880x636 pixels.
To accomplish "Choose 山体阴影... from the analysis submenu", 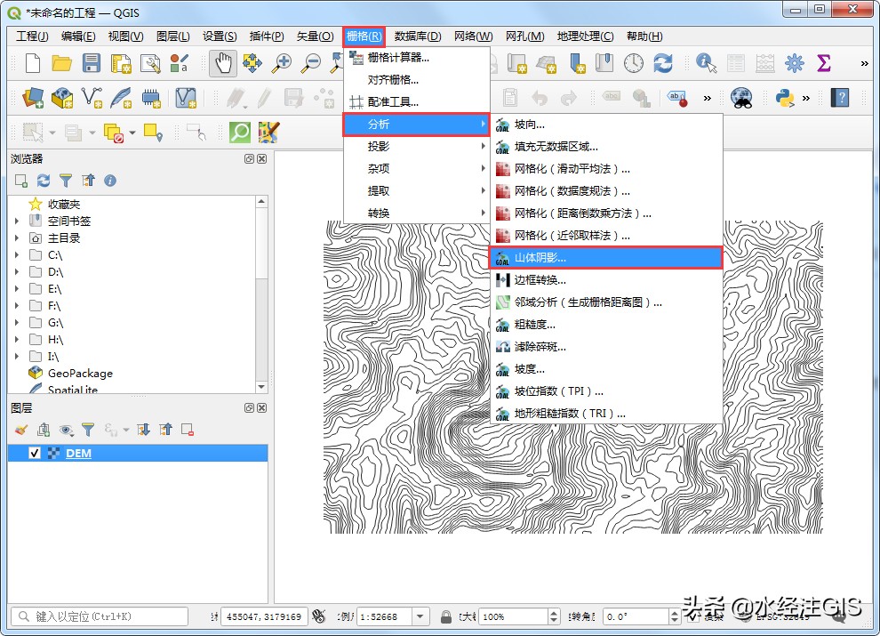I will (605, 257).
